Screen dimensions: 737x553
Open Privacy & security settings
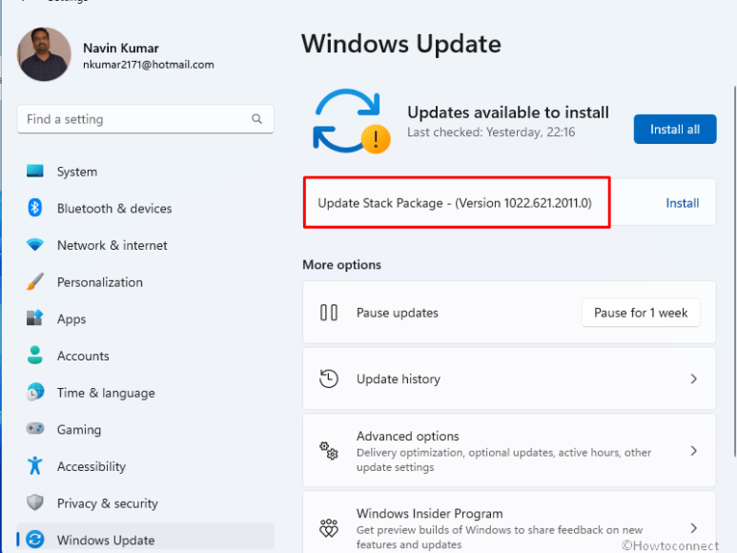(146, 503)
